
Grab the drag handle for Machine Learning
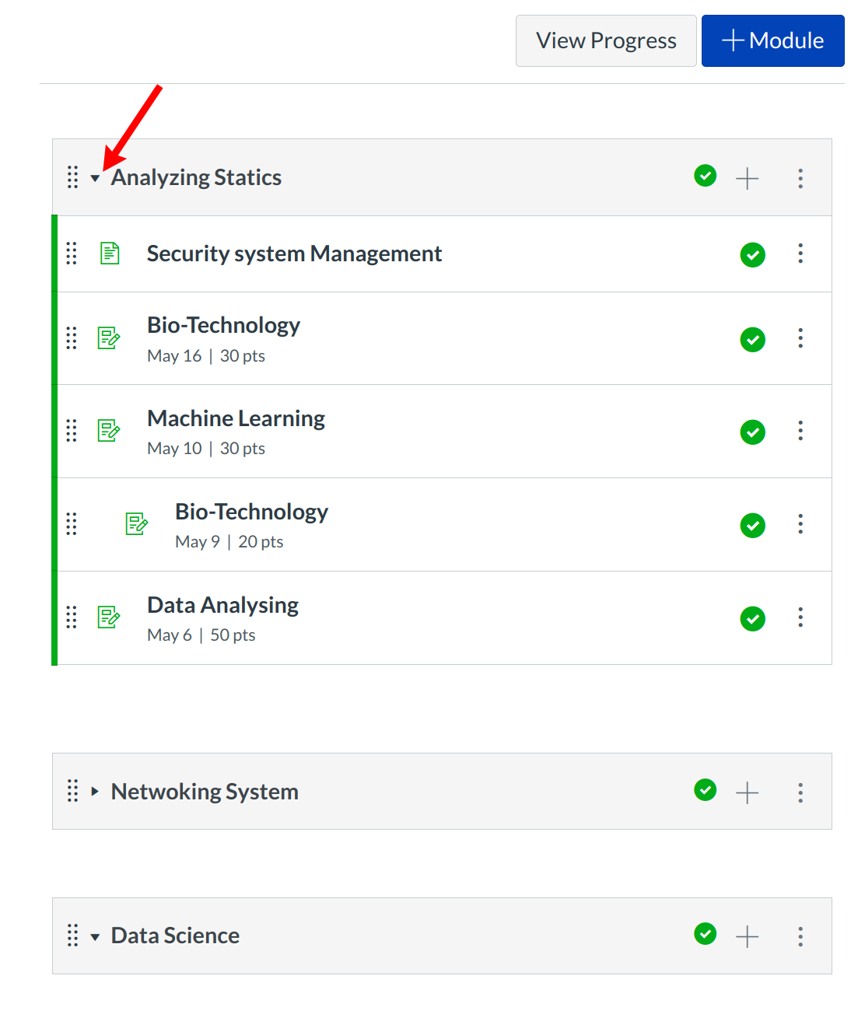(72, 431)
